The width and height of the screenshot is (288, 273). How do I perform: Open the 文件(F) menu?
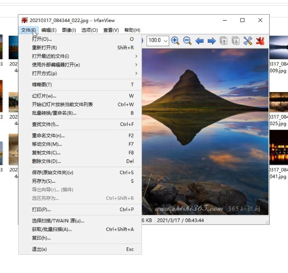(x=28, y=30)
